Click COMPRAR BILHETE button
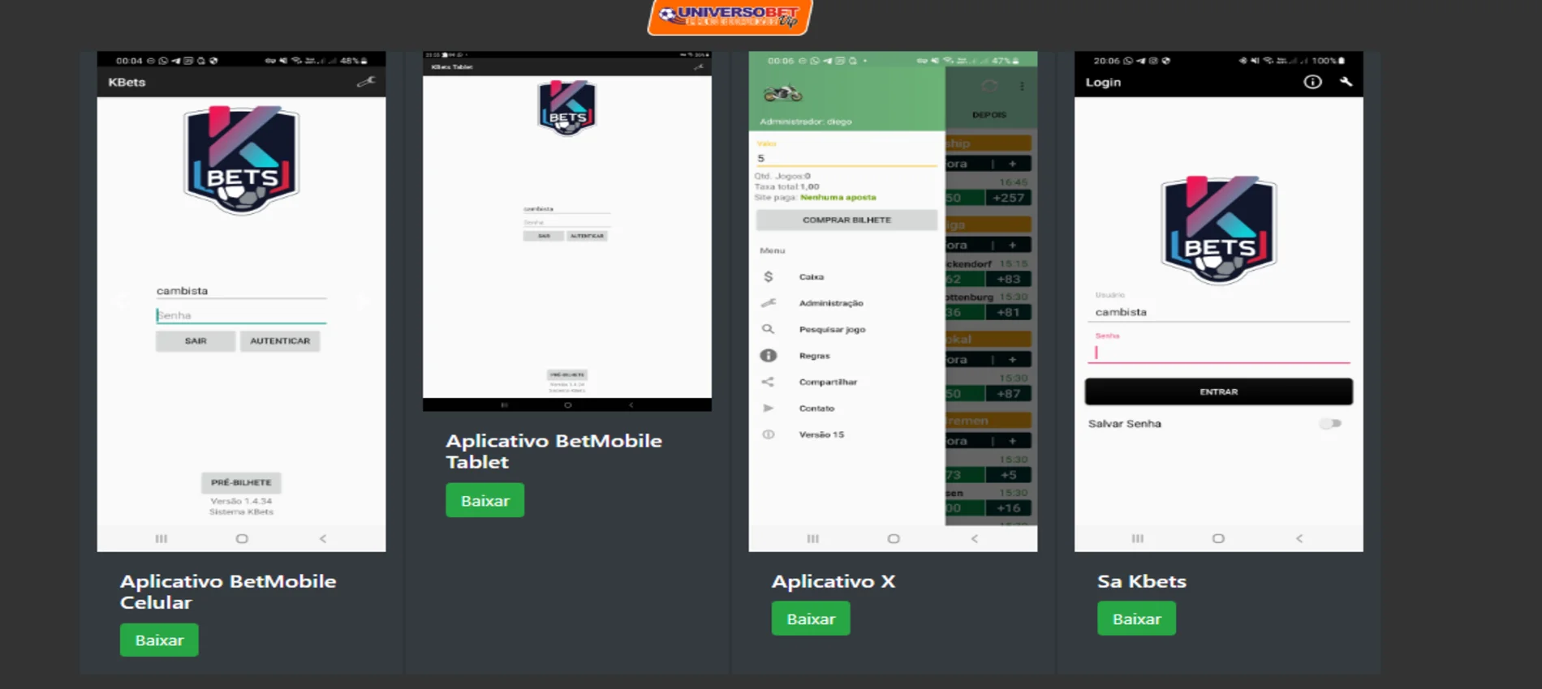The image size is (1542, 689). click(x=846, y=220)
